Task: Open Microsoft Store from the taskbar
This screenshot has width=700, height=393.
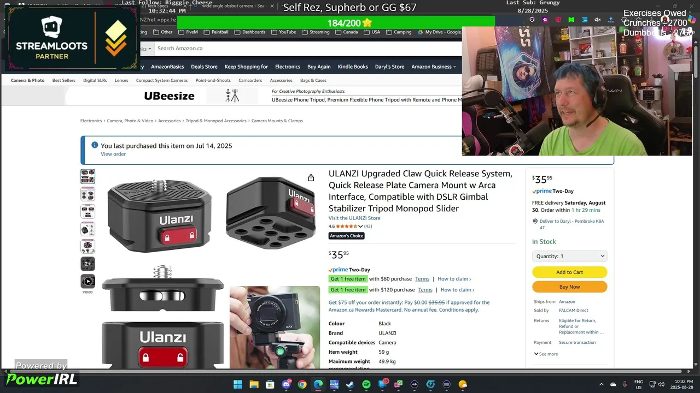Action: [x=270, y=384]
